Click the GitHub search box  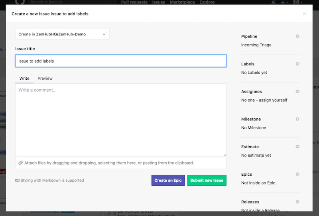71,2
